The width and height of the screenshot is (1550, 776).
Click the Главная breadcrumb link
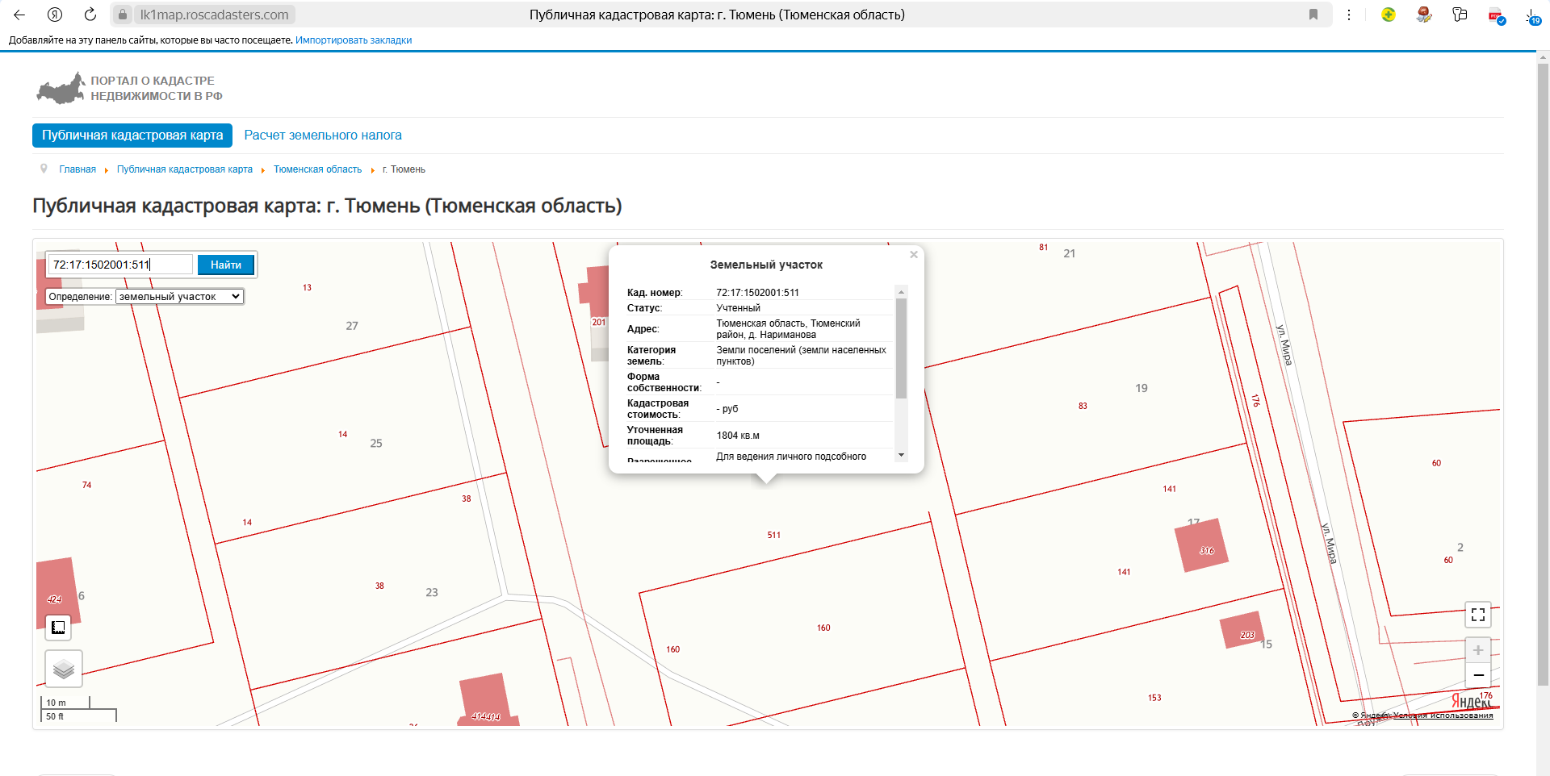coord(77,169)
